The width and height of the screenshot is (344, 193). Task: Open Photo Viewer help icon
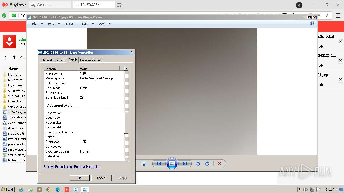pos(312,24)
